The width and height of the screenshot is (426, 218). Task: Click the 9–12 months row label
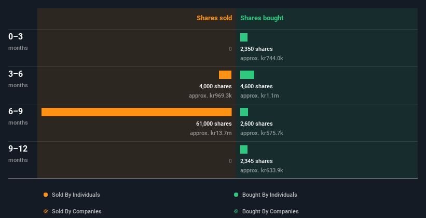18,154
